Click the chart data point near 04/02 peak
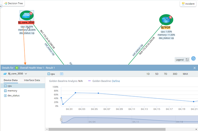 tap(76, 93)
